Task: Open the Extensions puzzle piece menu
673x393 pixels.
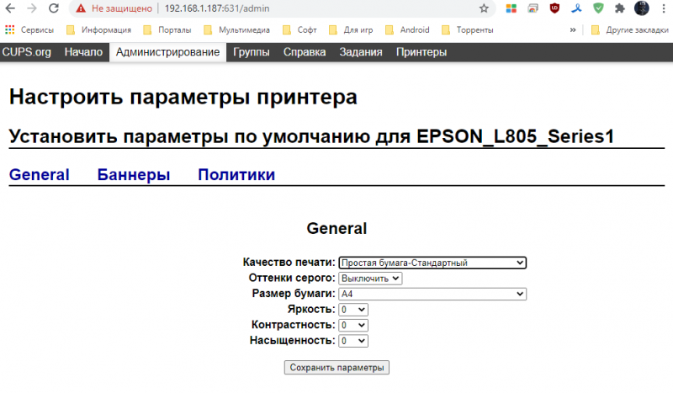Action: 620,8
